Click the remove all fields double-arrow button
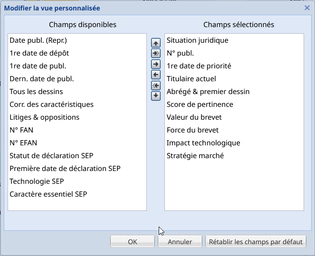The image size is (315, 256). tap(155, 85)
